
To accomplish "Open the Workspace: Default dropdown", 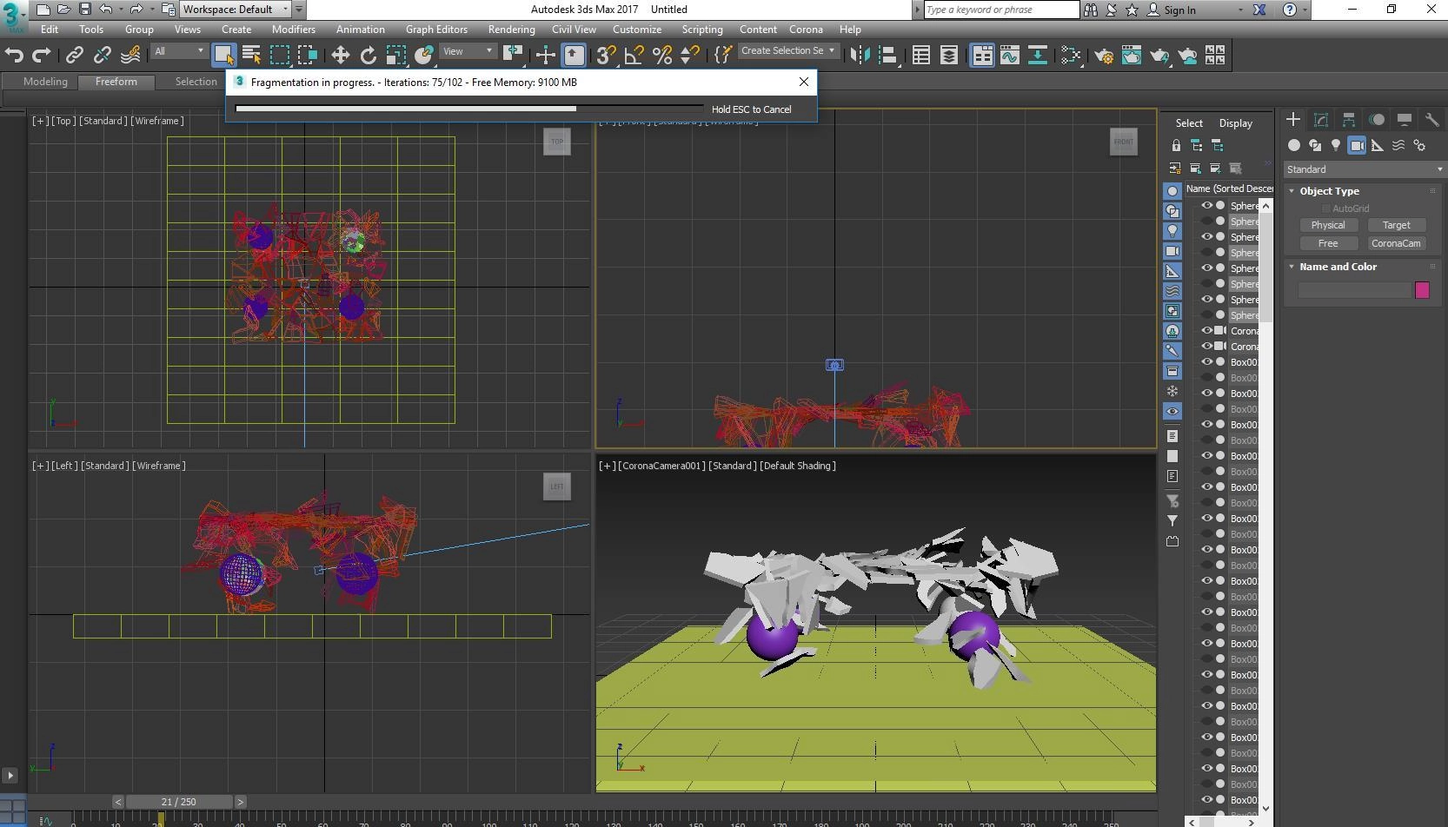I will pyautogui.click(x=236, y=10).
